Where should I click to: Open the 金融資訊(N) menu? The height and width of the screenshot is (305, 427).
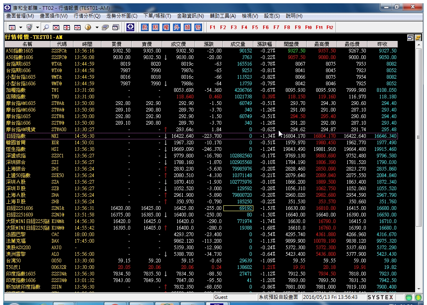click(191, 16)
